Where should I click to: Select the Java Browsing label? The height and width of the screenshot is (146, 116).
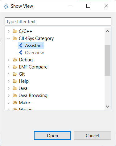[33, 95]
